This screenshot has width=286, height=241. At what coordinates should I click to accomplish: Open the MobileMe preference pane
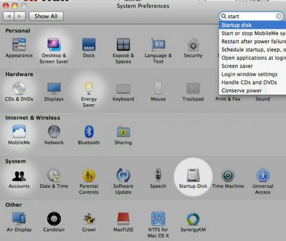point(19,135)
